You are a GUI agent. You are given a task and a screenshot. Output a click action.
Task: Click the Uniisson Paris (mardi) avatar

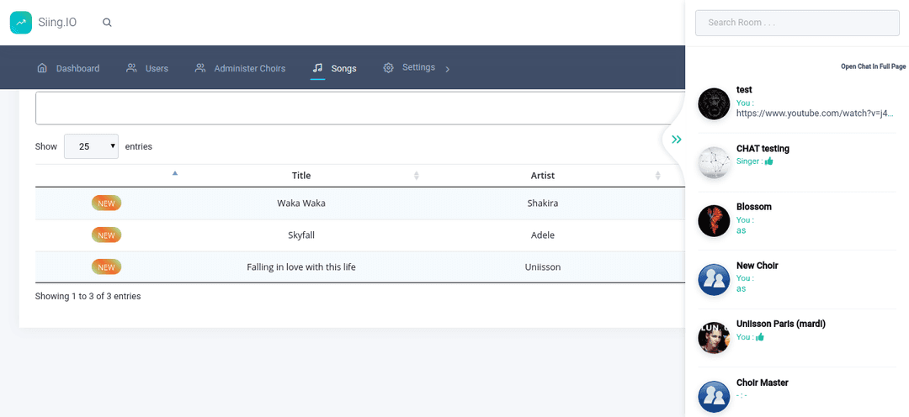(x=714, y=338)
